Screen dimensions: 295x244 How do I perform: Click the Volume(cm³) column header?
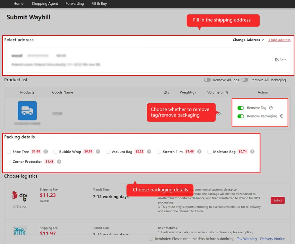click(x=218, y=92)
